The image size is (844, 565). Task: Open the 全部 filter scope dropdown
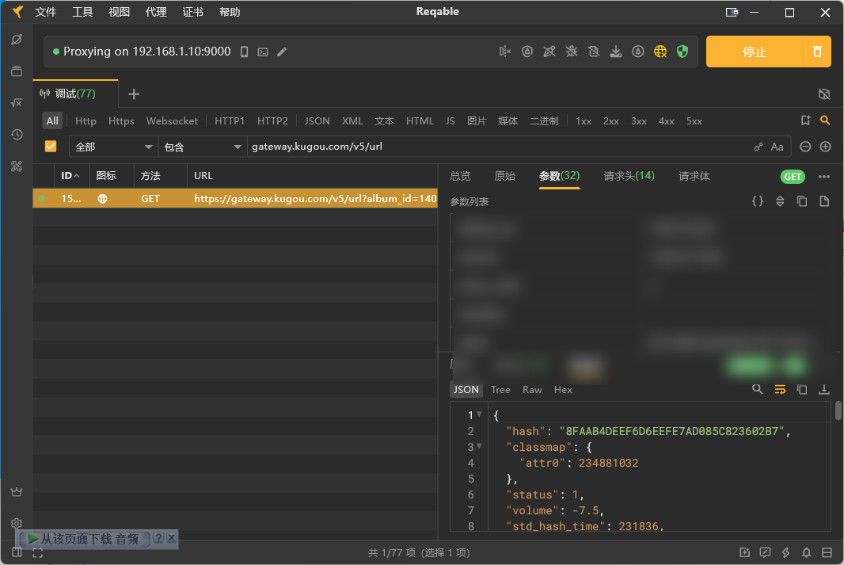click(x=113, y=147)
